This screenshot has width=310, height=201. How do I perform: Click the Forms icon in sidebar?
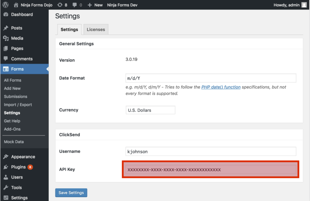(6, 69)
